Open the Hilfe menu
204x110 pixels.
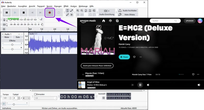click(92, 6)
